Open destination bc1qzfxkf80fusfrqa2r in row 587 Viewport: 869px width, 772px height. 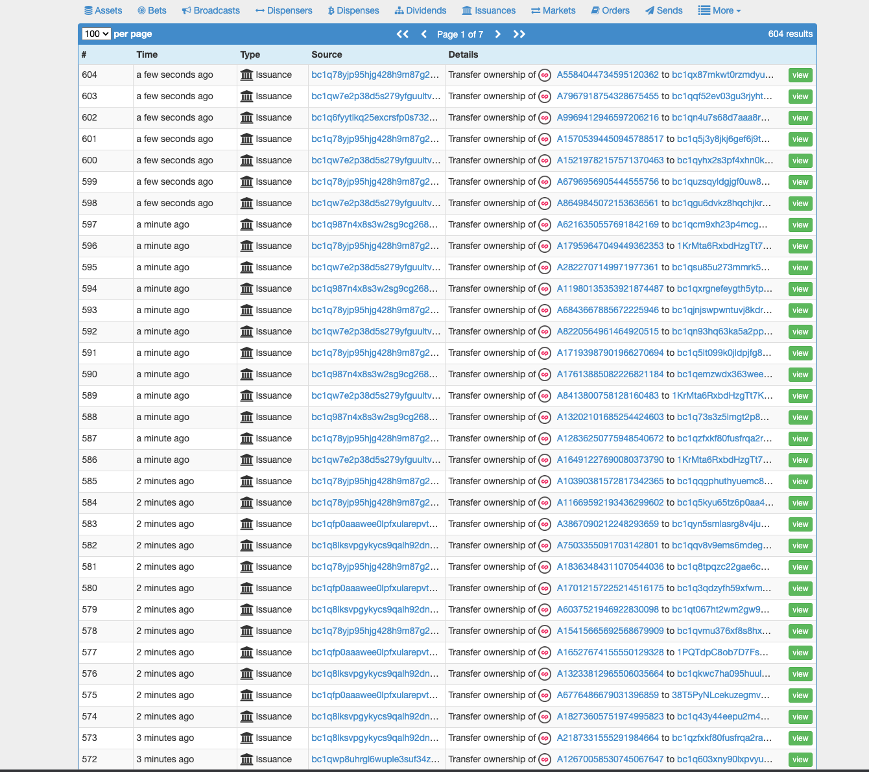(725, 438)
